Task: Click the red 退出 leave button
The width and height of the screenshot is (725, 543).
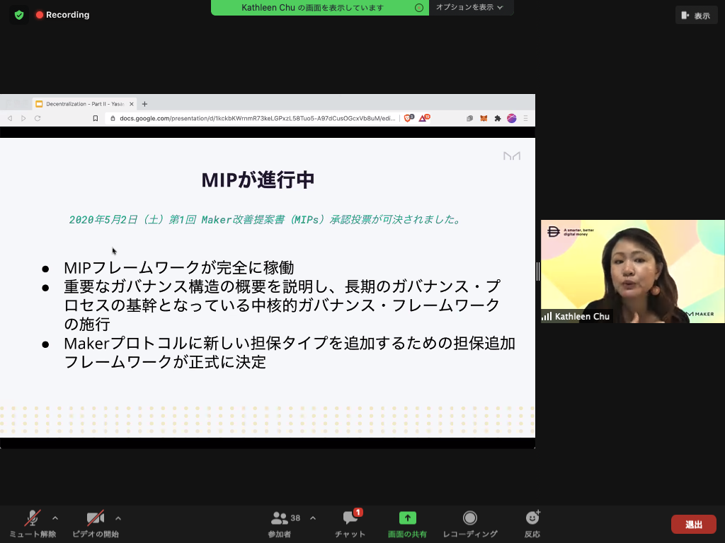Action: 694,525
